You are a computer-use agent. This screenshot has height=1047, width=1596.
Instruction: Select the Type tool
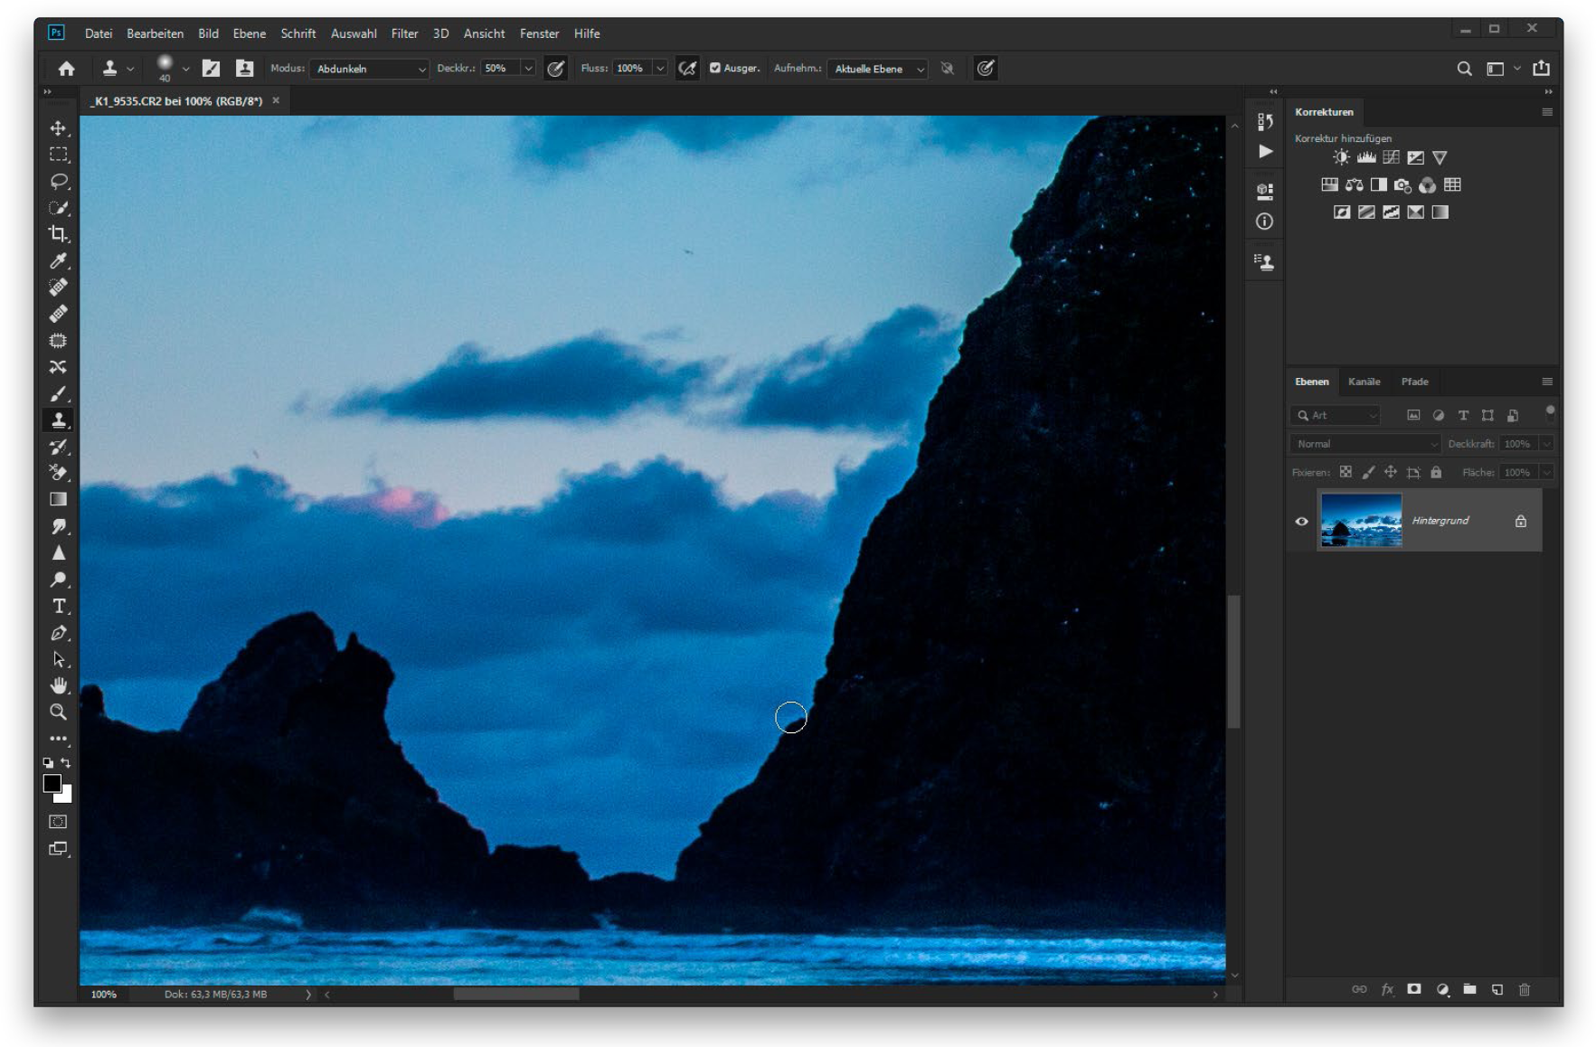point(59,606)
